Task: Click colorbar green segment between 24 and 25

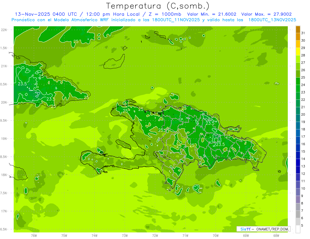Action: coord(298,81)
